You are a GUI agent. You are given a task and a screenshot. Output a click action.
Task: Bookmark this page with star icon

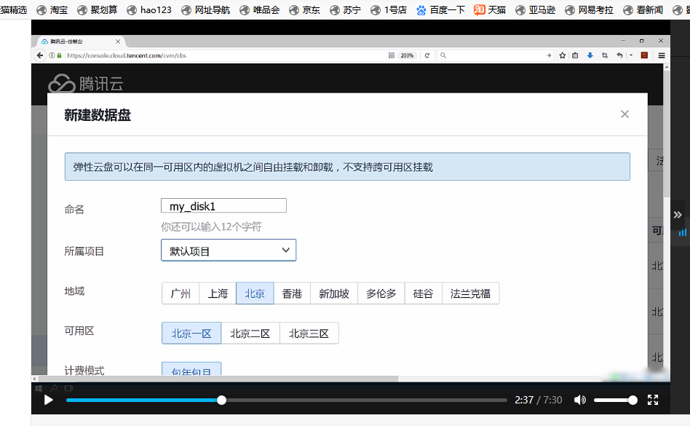tap(563, 55)
